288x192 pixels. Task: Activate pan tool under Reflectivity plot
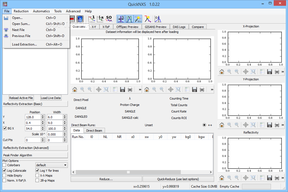[246, 177]
